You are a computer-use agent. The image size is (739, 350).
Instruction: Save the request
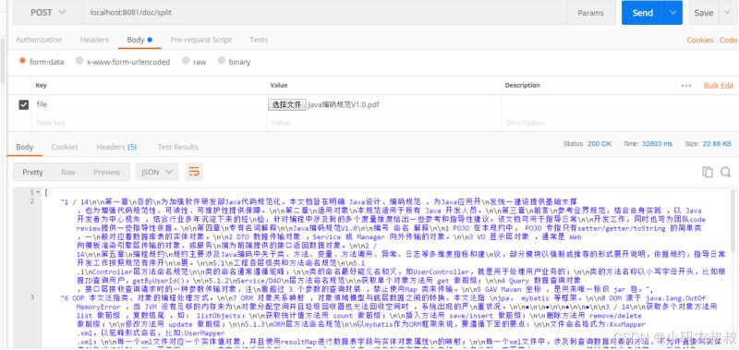703,13
